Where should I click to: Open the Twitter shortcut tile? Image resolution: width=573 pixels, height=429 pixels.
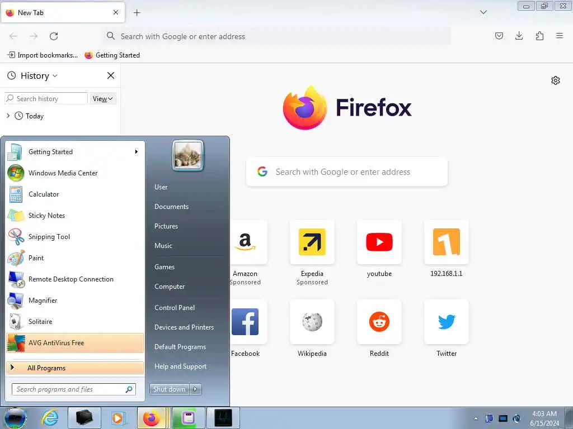pyautogui.click(x=446, y=322)
